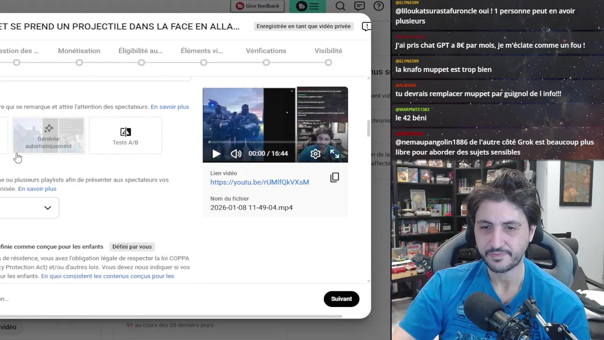Go to the Éléments vi... step
This screenshot has width=604, height=340.
pos(201,51)
